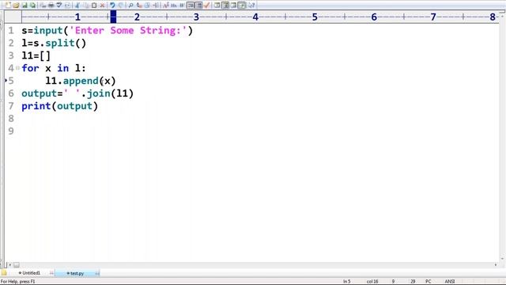The width and height of the screenshot is (506, 285).
Task: Toggle line number display icon
Action: 198,6
